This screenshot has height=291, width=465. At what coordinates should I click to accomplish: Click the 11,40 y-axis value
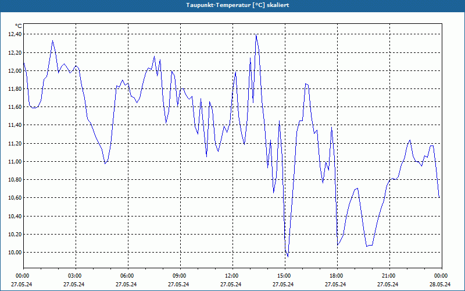[x=15, y=125]
